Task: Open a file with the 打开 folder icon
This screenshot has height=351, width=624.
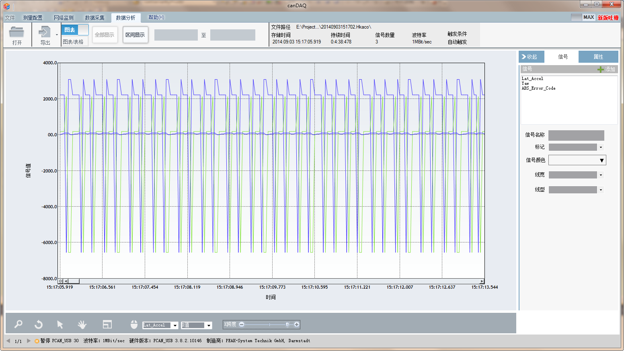Action: pyautogui.click(x=16, y=33)
